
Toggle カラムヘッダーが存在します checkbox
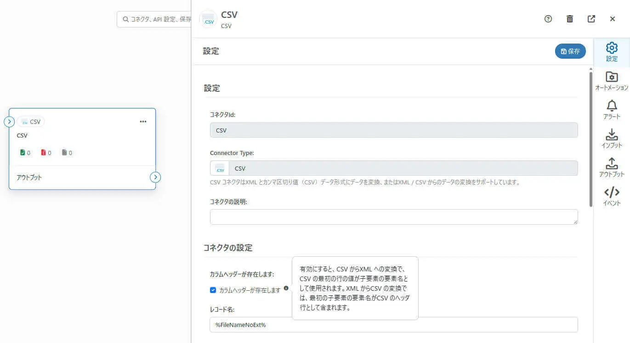213,290
